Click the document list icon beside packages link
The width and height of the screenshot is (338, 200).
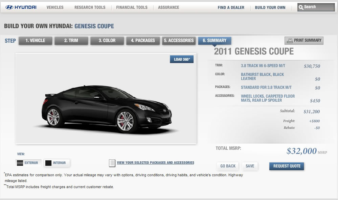point(112,163)
